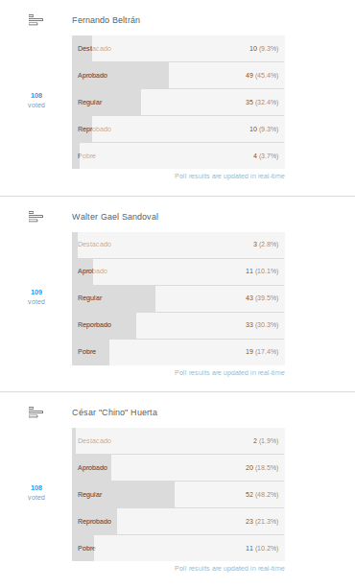This screenshot has width=355, height=588.
Task: Select Aprobado bar with 11 votes
Action: tap(178, 271)
